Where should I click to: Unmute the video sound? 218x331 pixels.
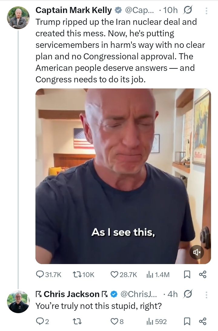click(x=197, y=252)
